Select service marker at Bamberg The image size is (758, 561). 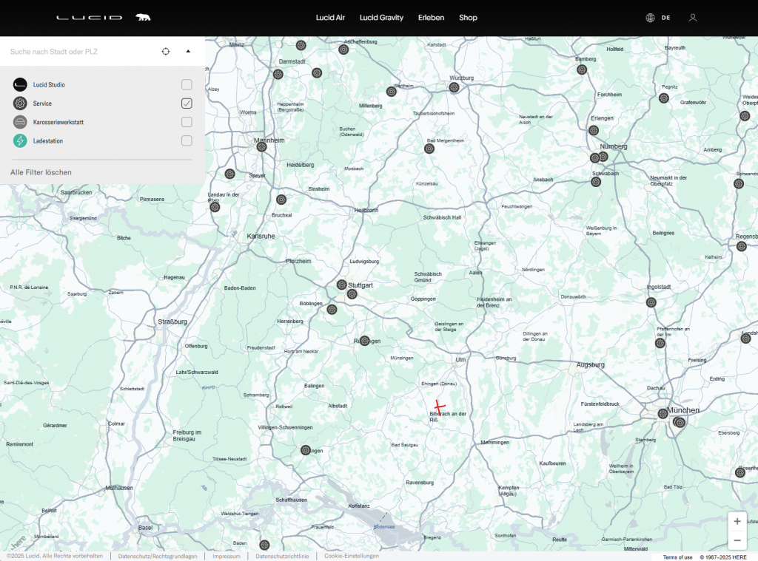pyautogui.click(x=582, y=69)
